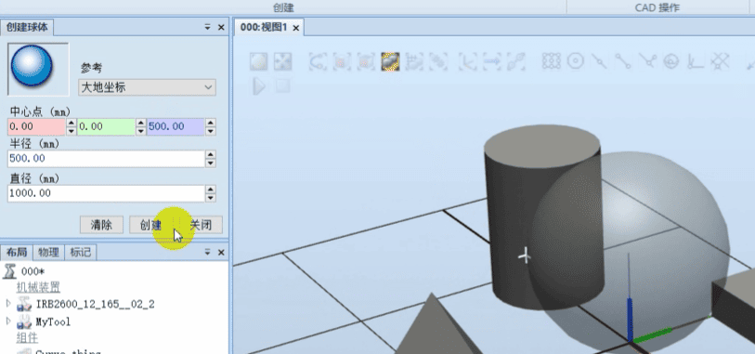The width and height of the screenshot is (755, 354).
Task: Click the 半径 radius input field
Action: (107, 159)
